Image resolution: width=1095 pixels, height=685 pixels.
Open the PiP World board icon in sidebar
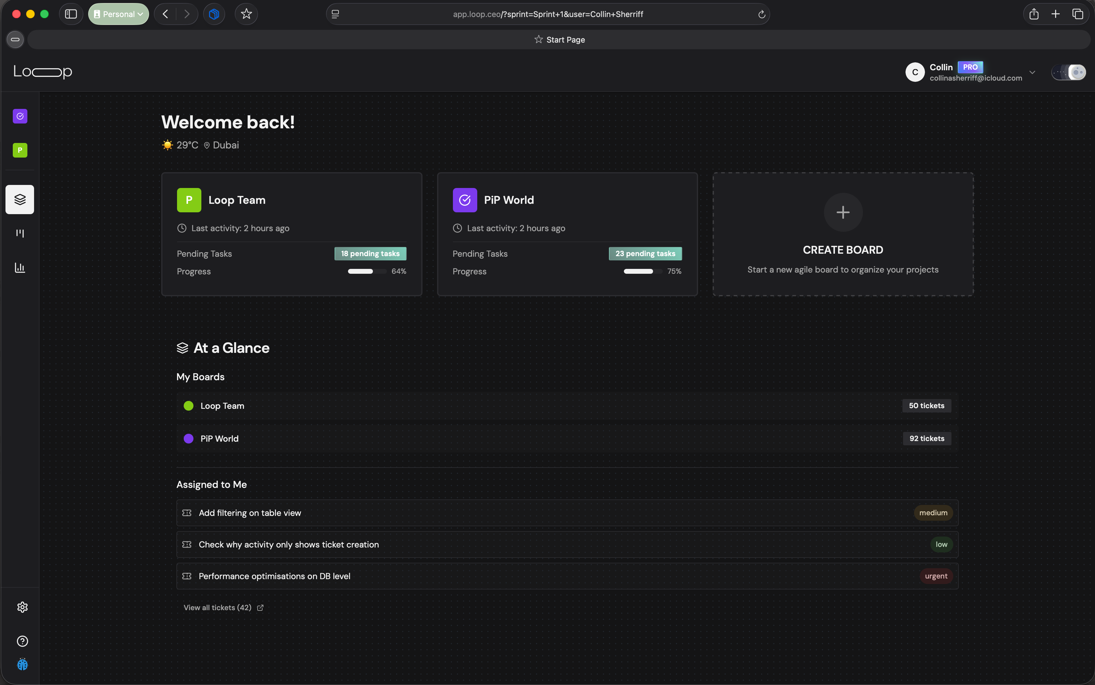(19, 116)
